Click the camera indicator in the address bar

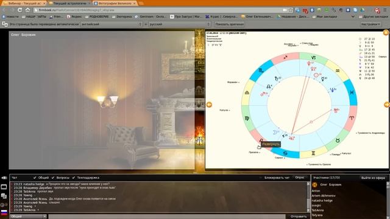285,10
